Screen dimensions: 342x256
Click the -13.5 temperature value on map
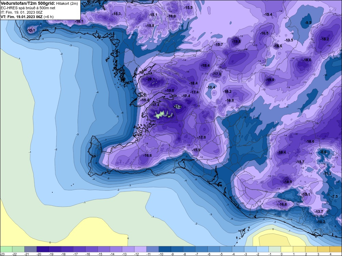[x=289, y=40]
